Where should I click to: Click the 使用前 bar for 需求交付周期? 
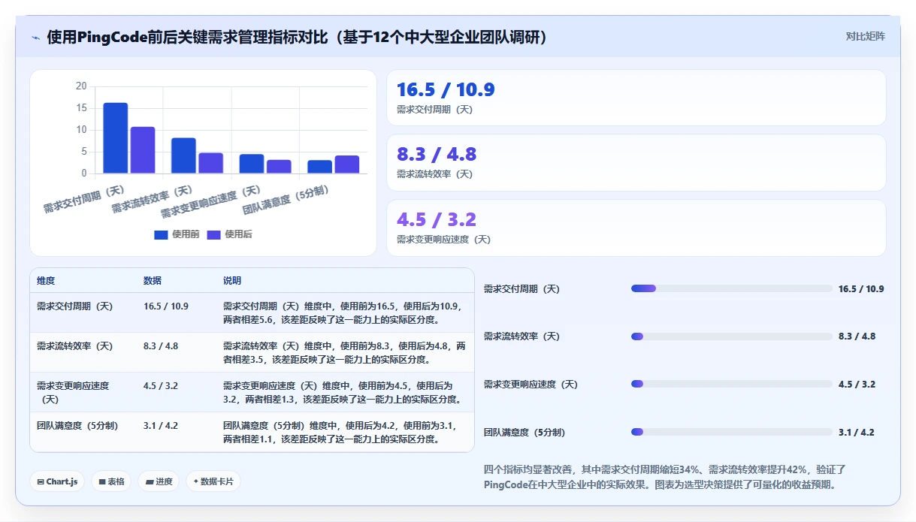tap(116, 138)
